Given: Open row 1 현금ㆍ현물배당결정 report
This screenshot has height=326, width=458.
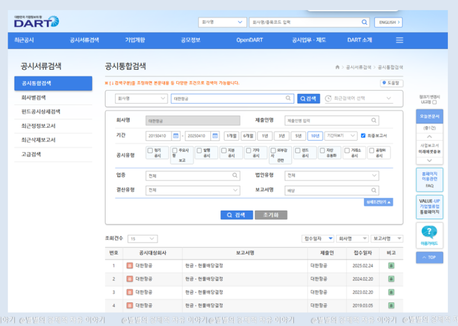Looking at the screenshot, I should pos(204,266).
